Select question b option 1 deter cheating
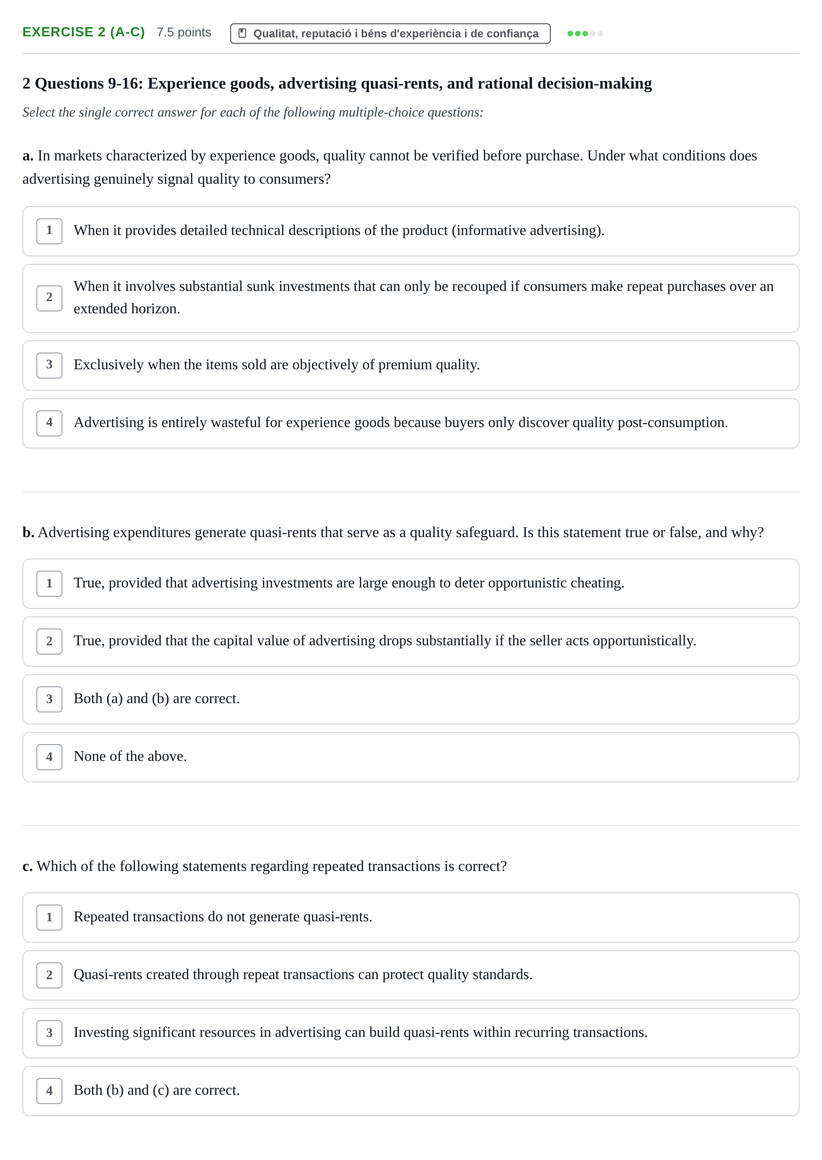The width and height of the screenshot is (822, 1160). pos(411,583)
